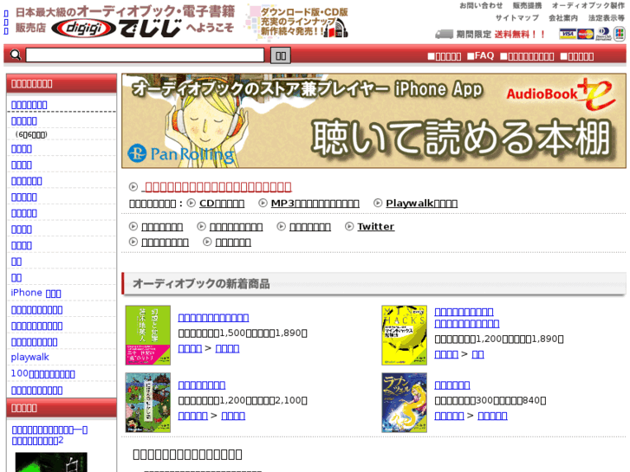This screenshot has width=630, height=472.
Task: Open the product title link priced 1,500 / 1,890
Action: pyautogui.click(x=213, y=318)
